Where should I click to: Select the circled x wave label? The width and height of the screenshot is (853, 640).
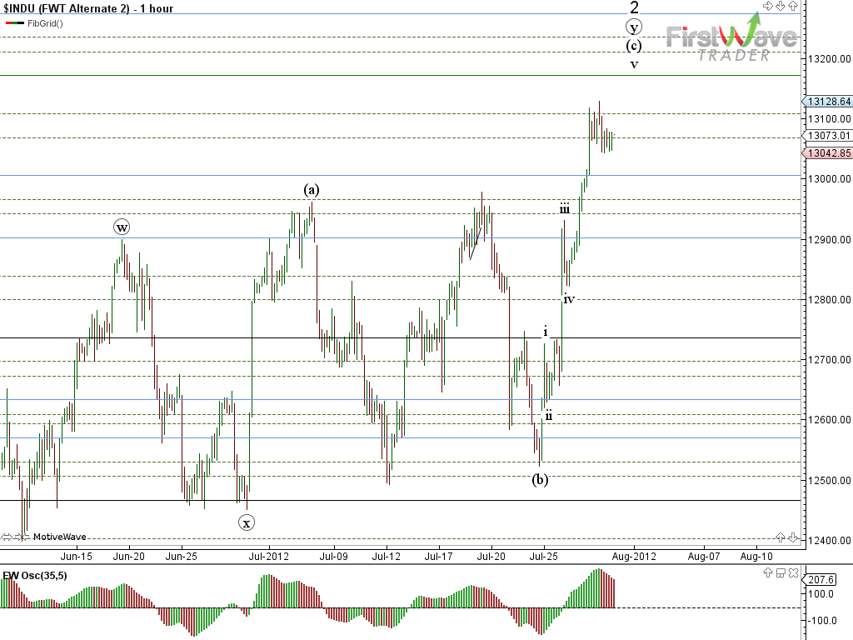[x=247, y=522]
